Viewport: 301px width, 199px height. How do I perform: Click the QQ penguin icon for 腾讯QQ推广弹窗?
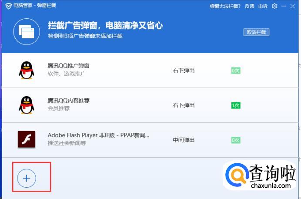[27, 70]
